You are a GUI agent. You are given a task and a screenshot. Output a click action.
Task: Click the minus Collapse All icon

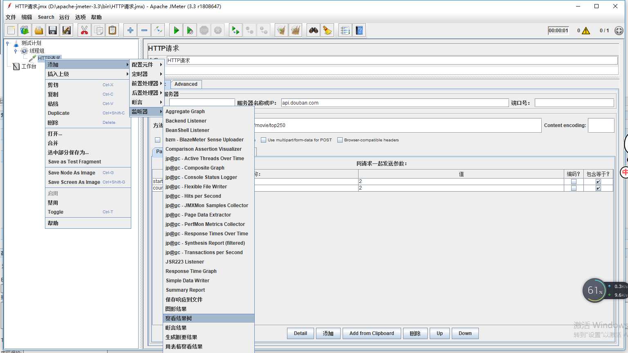coord(144,30)
